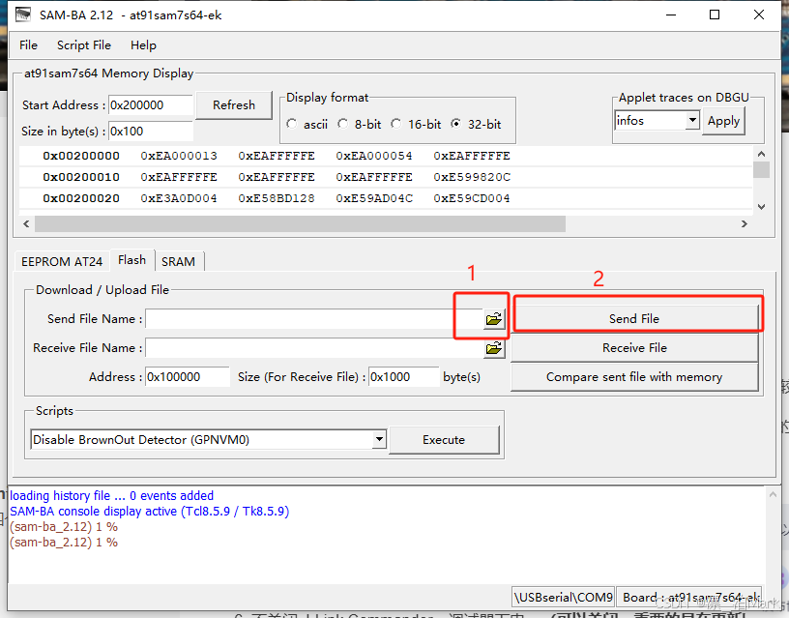Screen dimensions: 789x618
Task: Click the Send File button
Action: click(x=634, y=318)
